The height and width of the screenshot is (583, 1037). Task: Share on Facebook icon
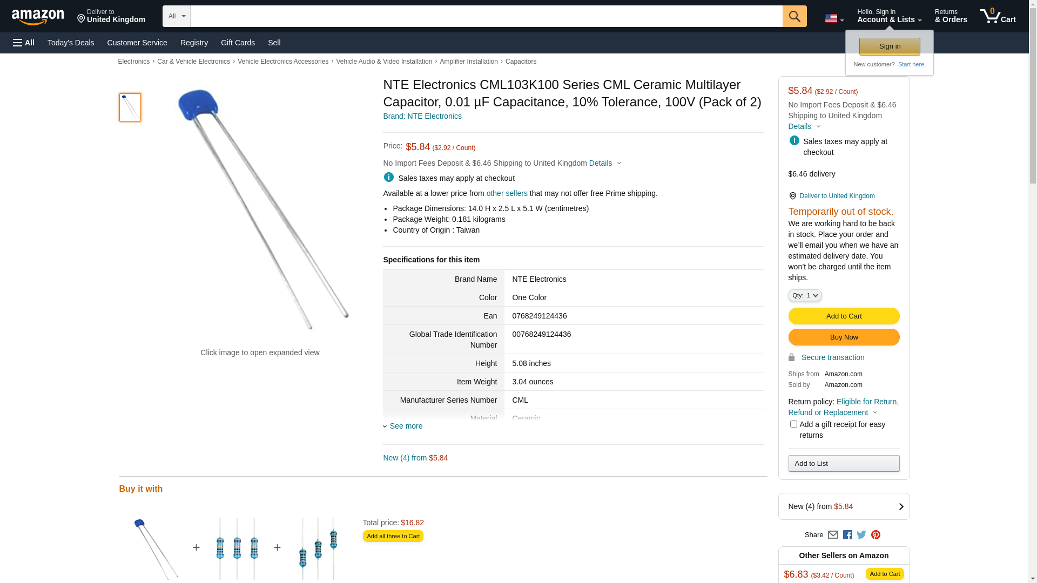847,535
